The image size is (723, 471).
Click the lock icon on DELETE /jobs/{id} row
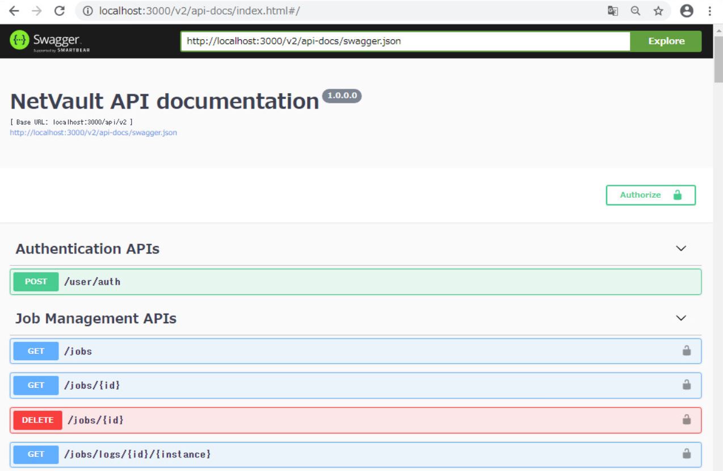687,420
